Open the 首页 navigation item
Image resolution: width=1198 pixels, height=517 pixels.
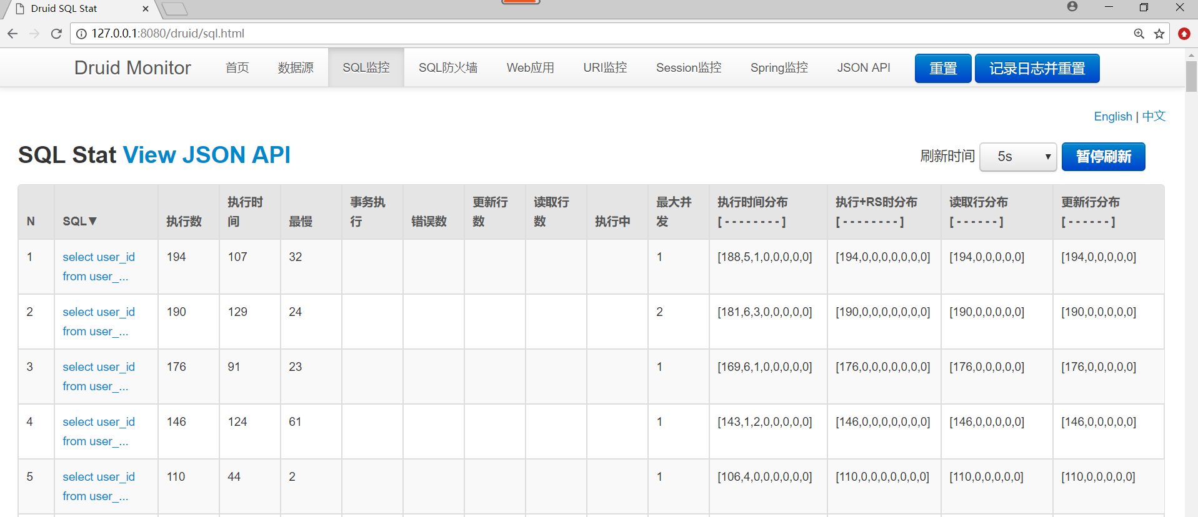pos(237,67)
